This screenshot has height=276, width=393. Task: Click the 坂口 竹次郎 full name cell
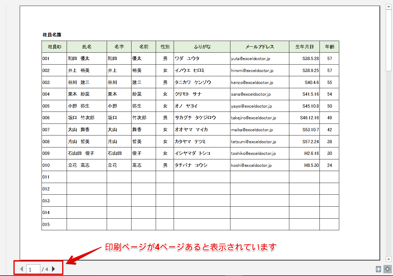[87, 118]
